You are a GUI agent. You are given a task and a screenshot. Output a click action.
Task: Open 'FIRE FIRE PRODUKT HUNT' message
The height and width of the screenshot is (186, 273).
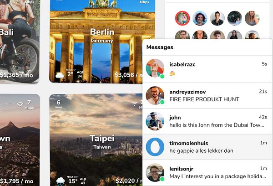207,96
